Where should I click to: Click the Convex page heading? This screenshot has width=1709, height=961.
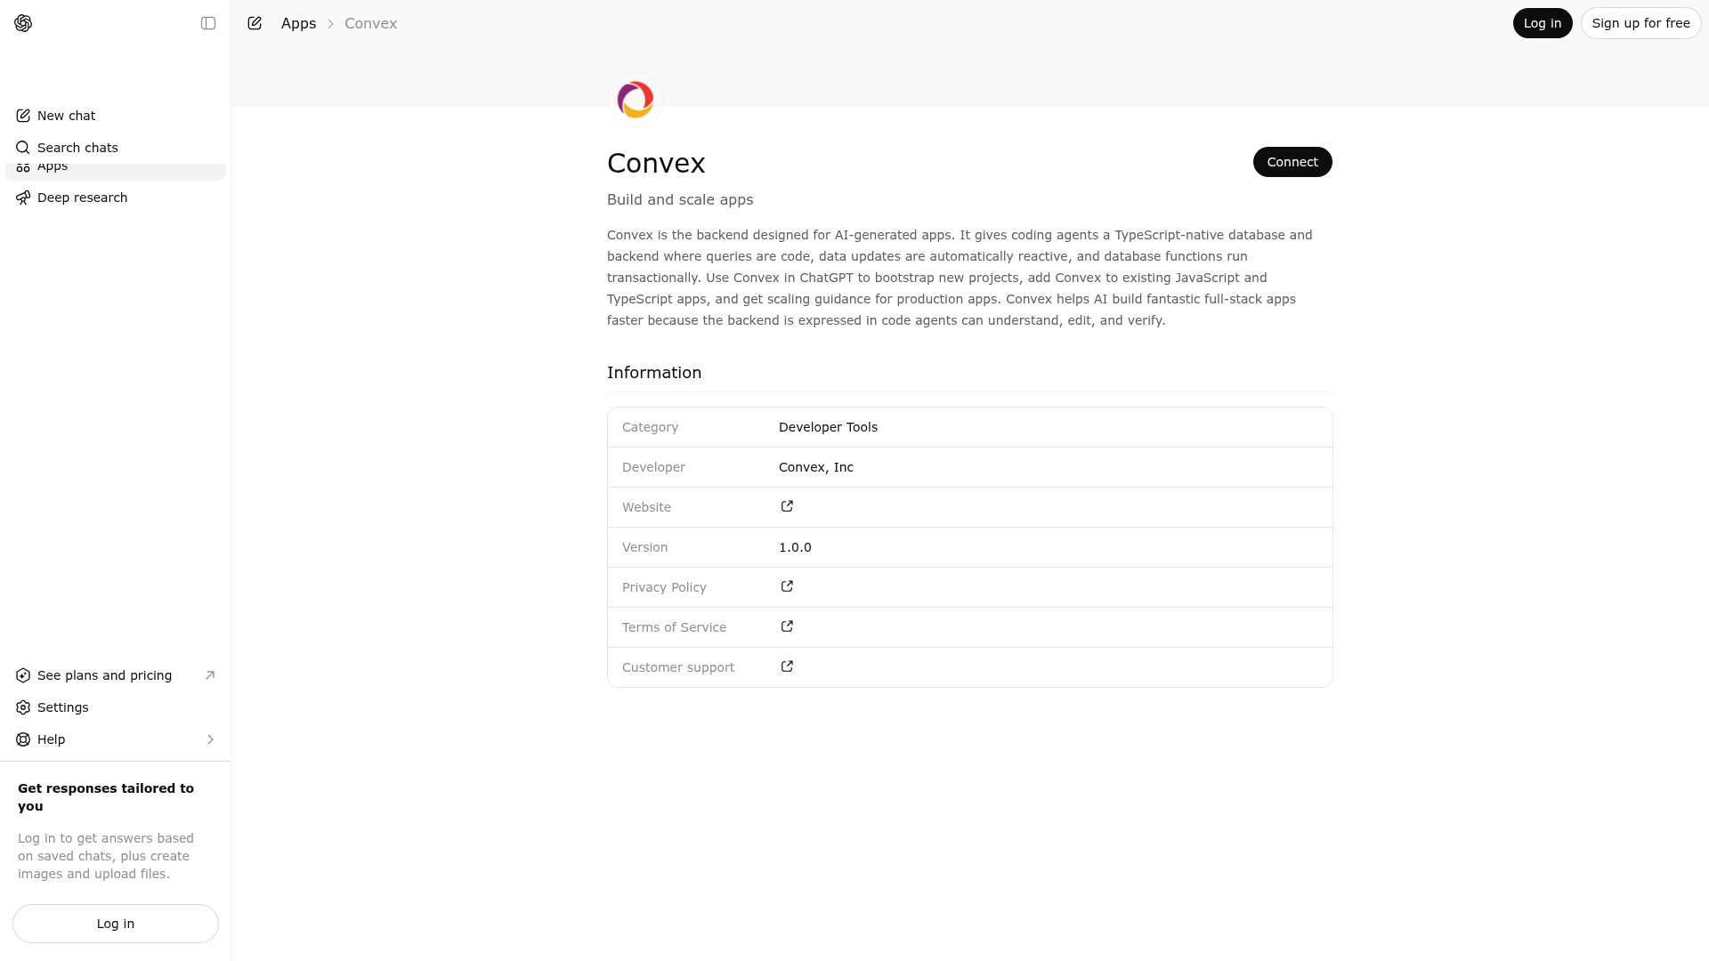656,164
